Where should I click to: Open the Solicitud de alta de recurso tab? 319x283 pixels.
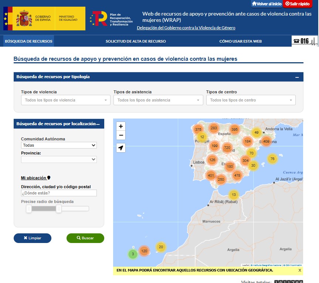(x=136, y=41)
